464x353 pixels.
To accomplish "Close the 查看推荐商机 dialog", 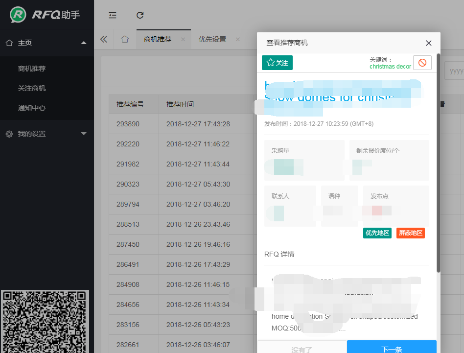I will click(x=429, y=43).
